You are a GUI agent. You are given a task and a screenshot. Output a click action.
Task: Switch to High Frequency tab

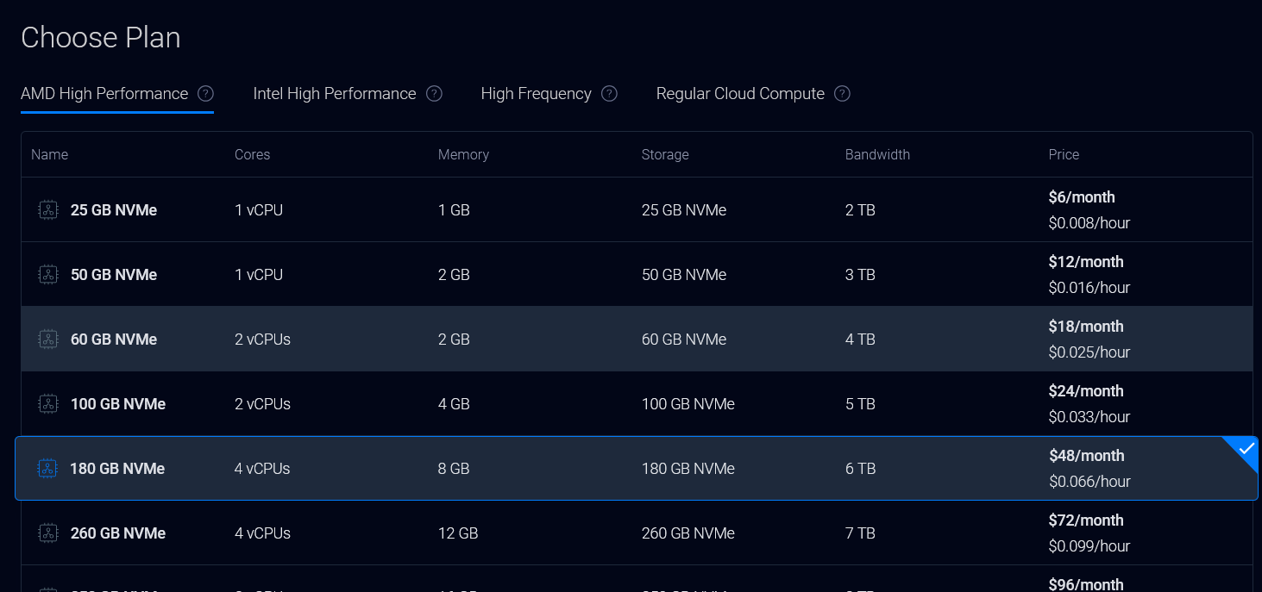tap(536, 94)
